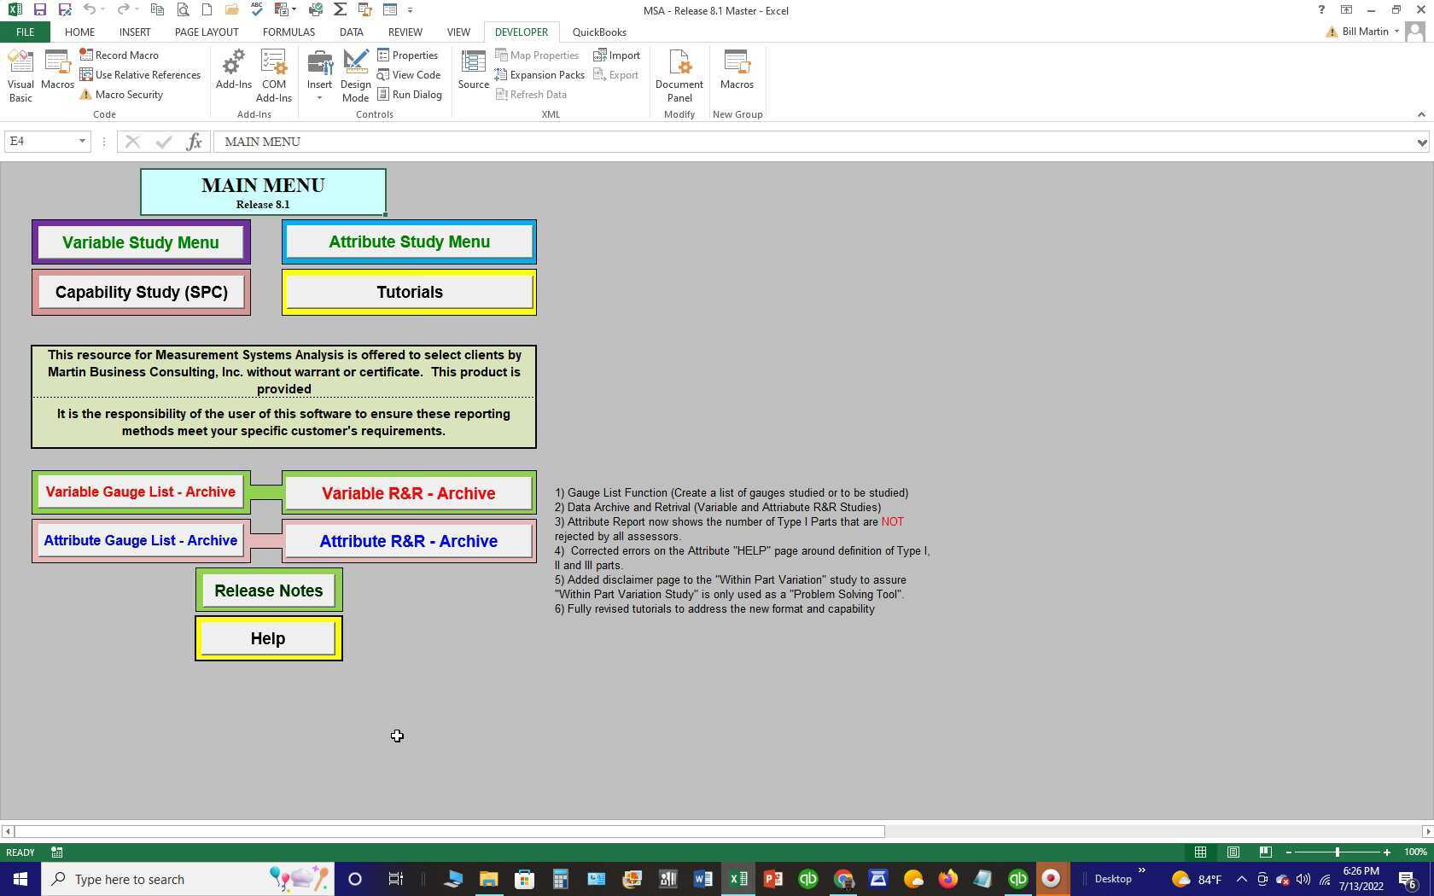Switch to Page Break Preview on status bar

pyautogui.click(x=1264, y=852)
